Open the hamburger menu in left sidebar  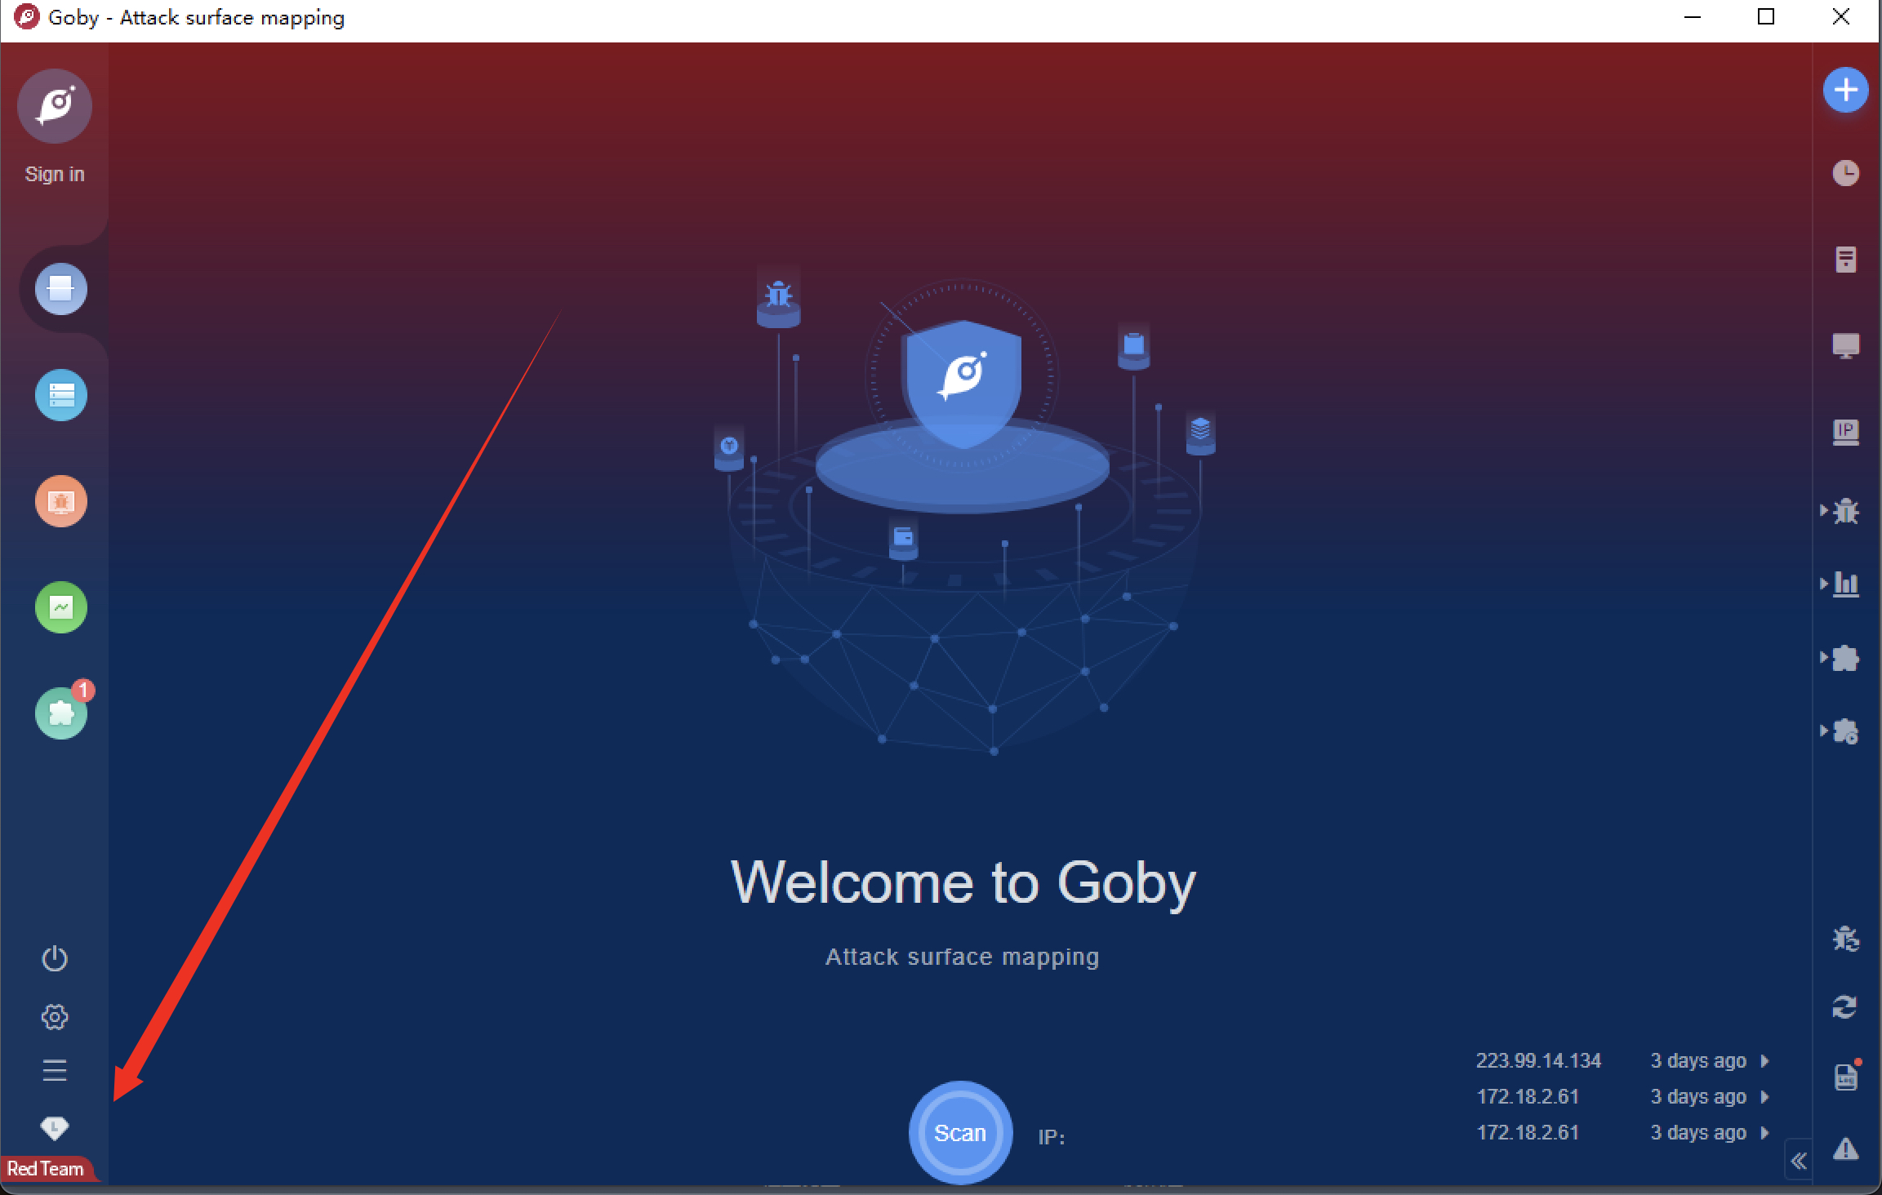pos(55,1070)
